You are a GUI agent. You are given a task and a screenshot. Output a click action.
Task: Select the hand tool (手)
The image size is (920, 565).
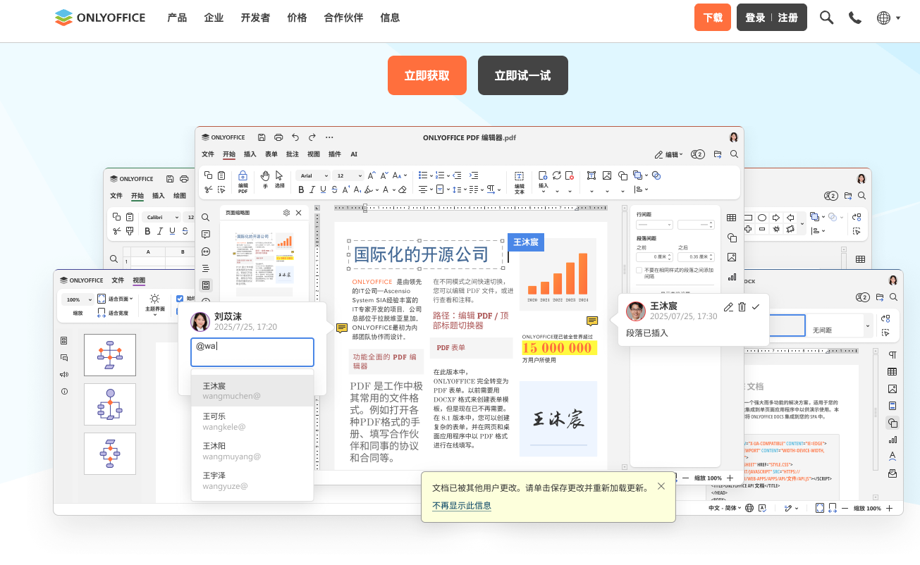(265, 176)
